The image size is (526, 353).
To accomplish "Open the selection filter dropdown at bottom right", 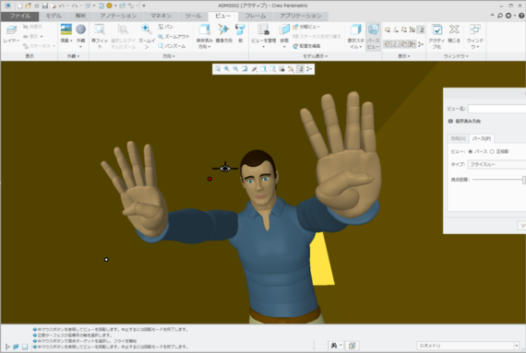I will click(517, 346).
